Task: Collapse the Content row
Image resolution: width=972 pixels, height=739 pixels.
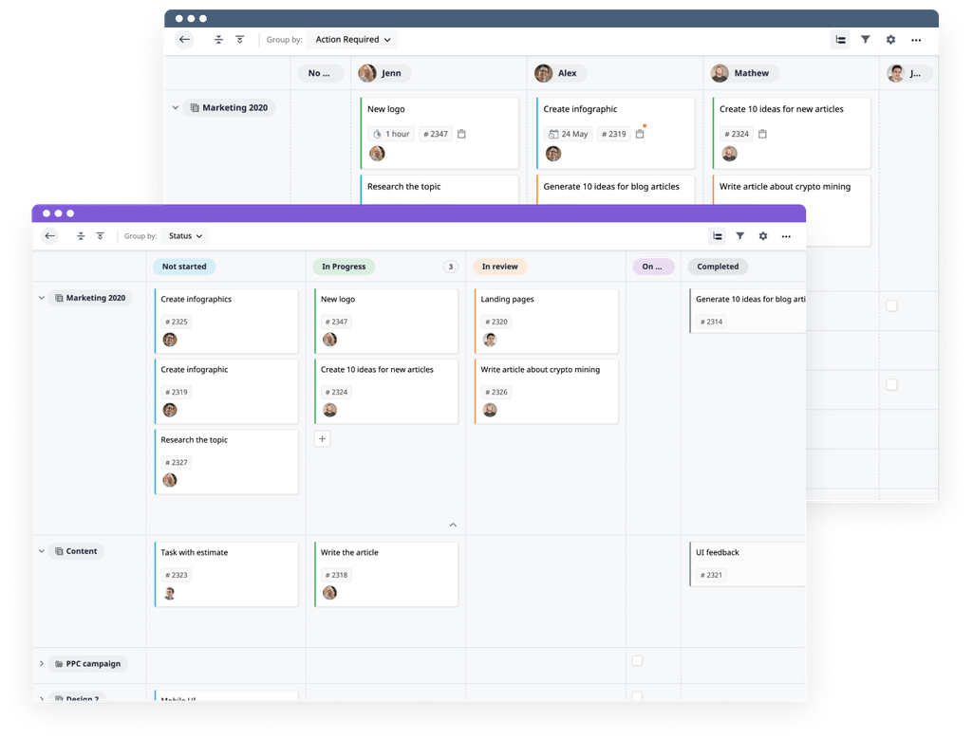Action: coord(42,551)
